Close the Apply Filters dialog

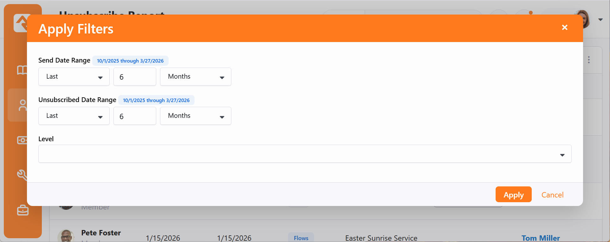[564, 27]
